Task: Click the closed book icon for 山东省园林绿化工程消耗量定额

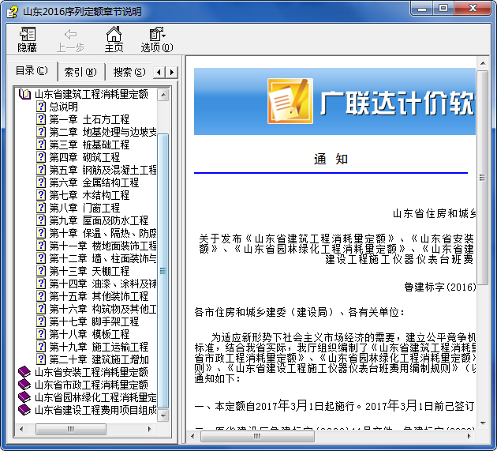Action: (24, 397)
